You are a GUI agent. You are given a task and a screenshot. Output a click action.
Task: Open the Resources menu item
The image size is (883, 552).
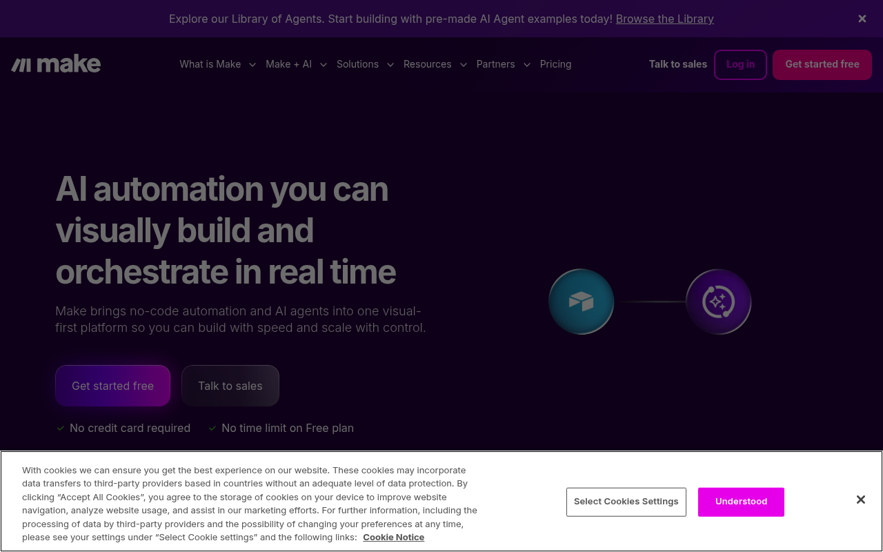click(x=427, y=64)
